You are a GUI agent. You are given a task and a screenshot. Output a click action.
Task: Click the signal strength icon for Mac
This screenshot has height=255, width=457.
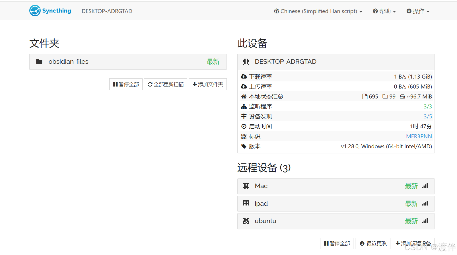425,186
